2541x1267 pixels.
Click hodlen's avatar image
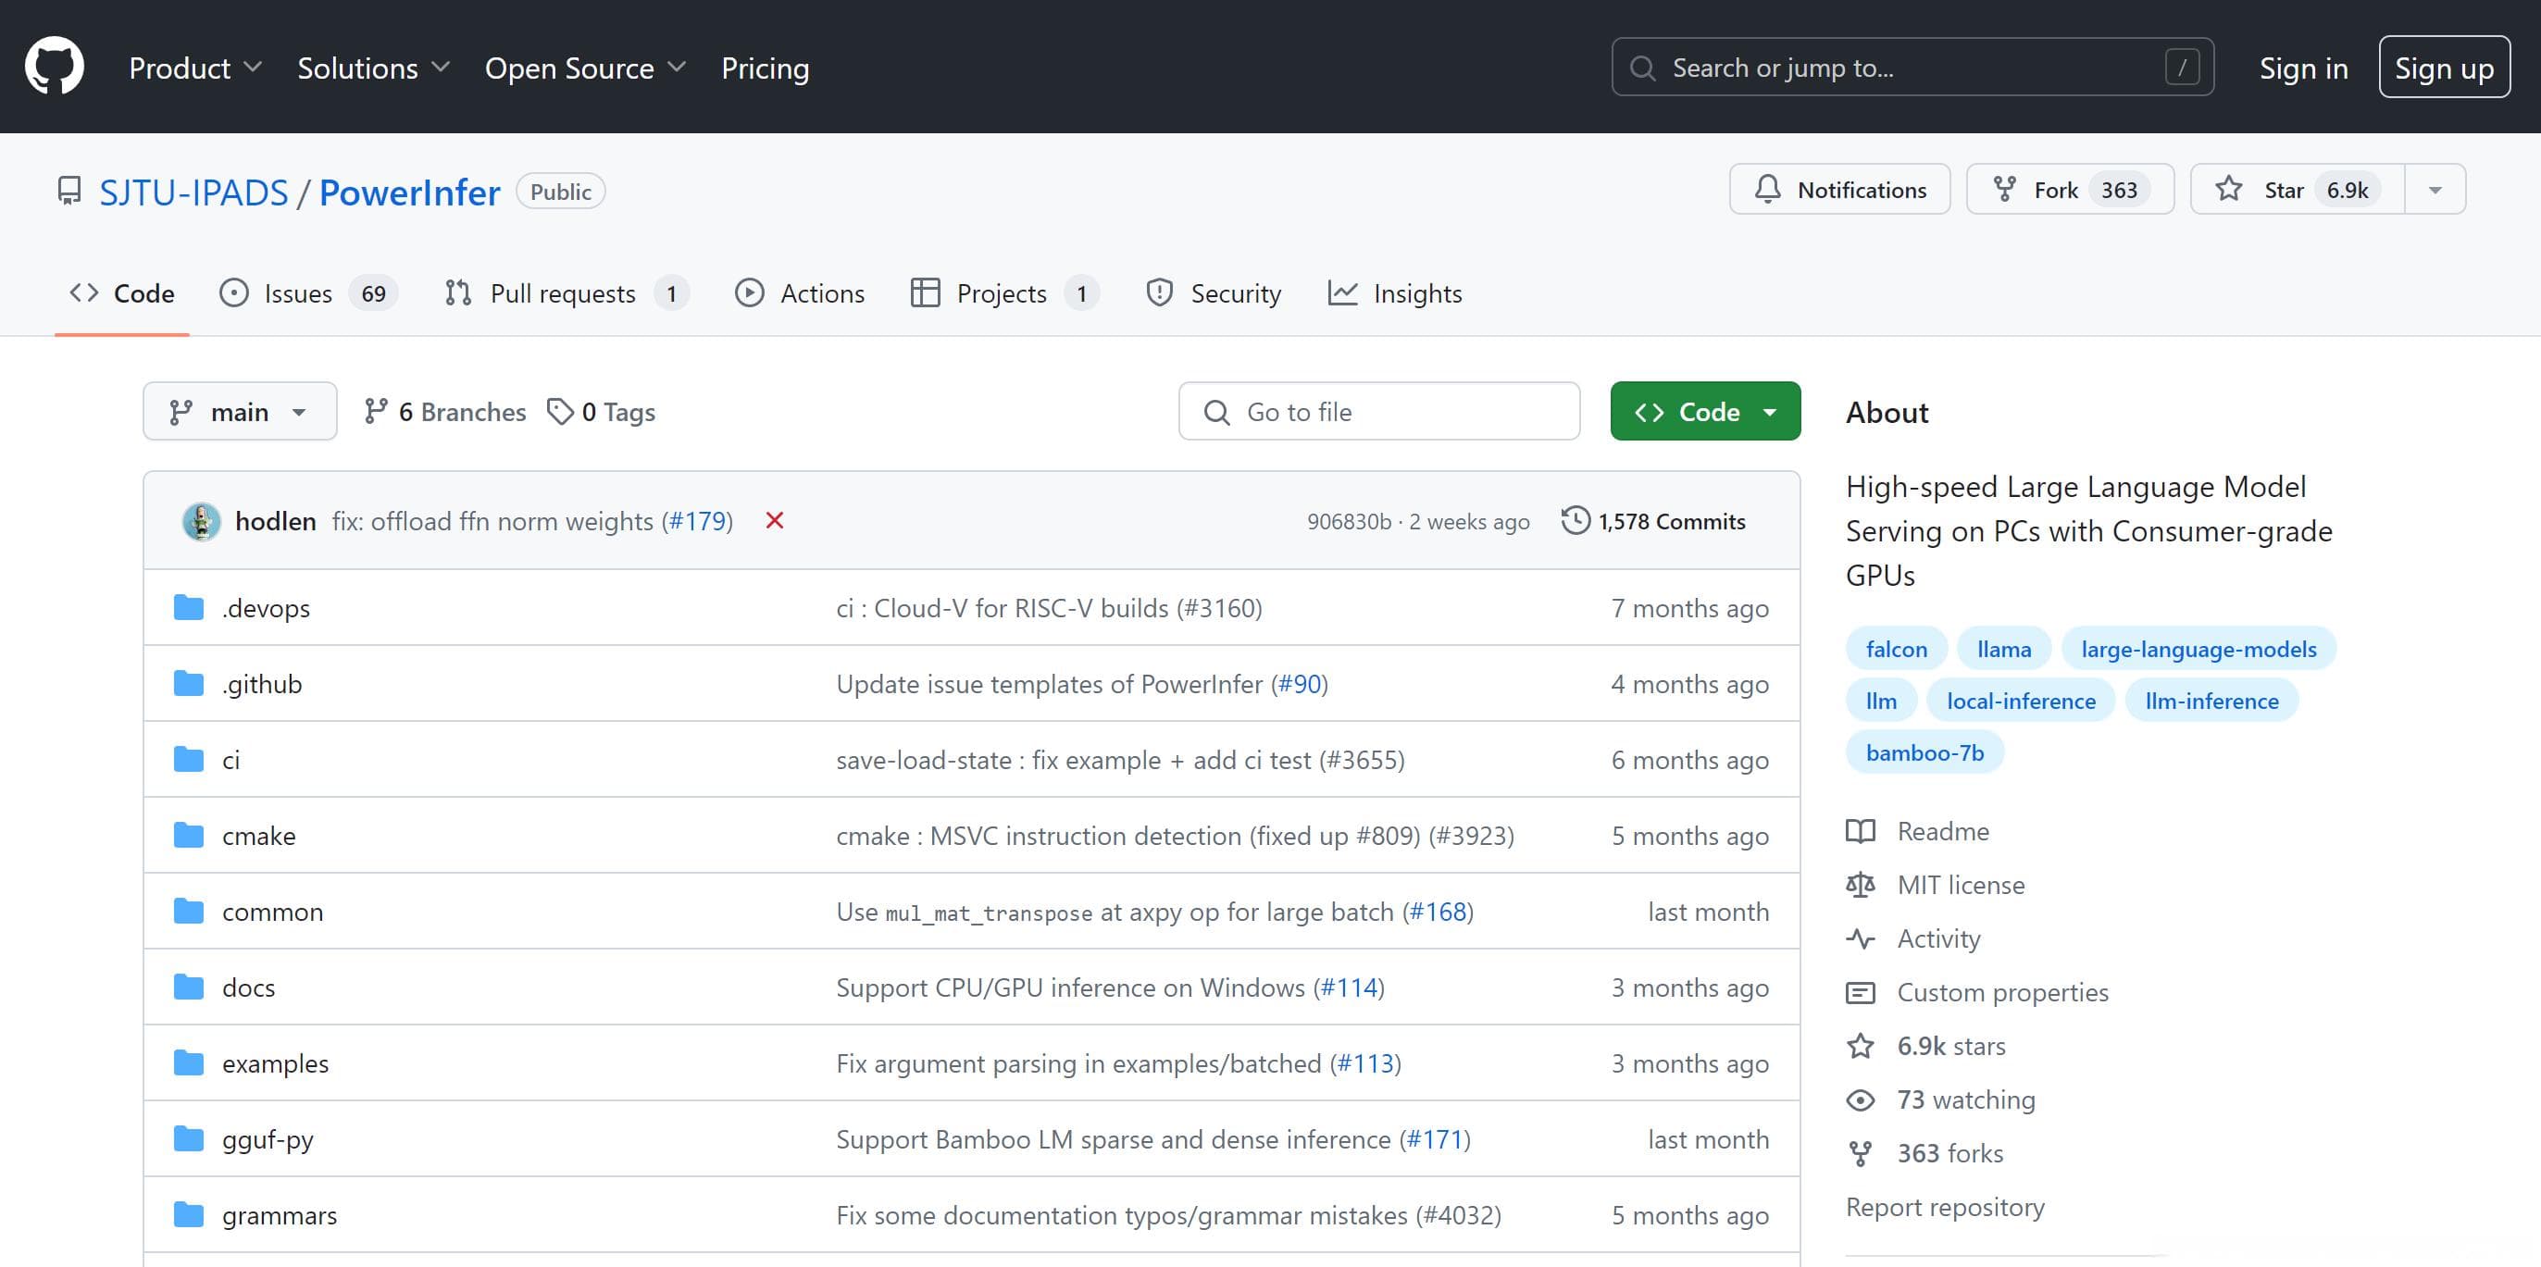201,521
